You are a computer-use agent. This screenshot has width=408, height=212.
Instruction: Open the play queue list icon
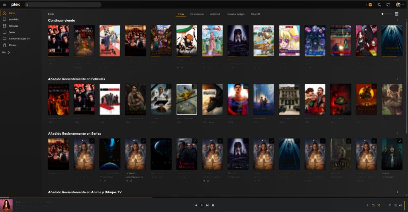pos(395,205)
